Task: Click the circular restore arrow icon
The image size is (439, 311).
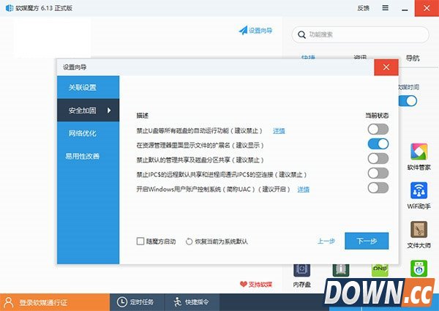Action: point(189,241)
